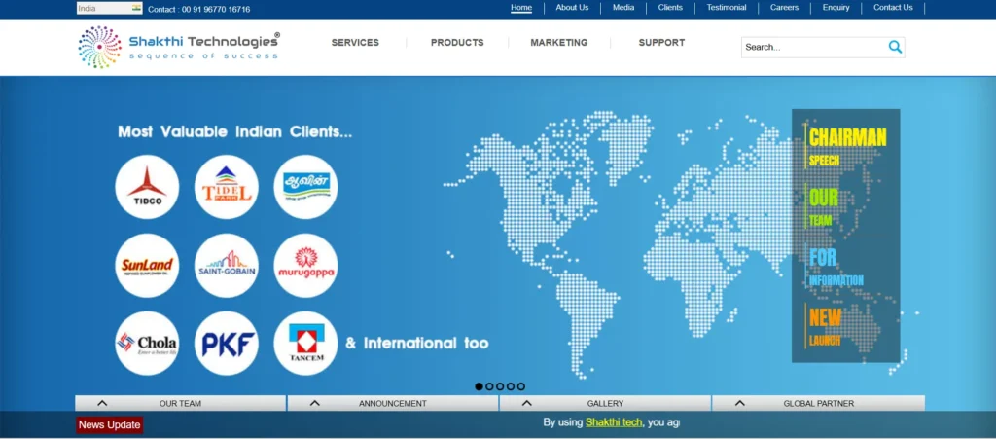Open the Enquiry link
The width and height of the screenshot is (996, 439).
tap(836, 8)
